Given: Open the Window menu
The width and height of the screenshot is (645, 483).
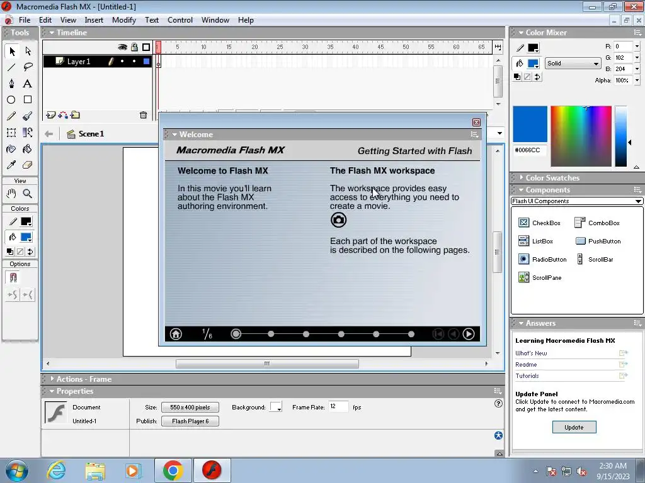Looking at the screenshot, I should coord(215,20).
